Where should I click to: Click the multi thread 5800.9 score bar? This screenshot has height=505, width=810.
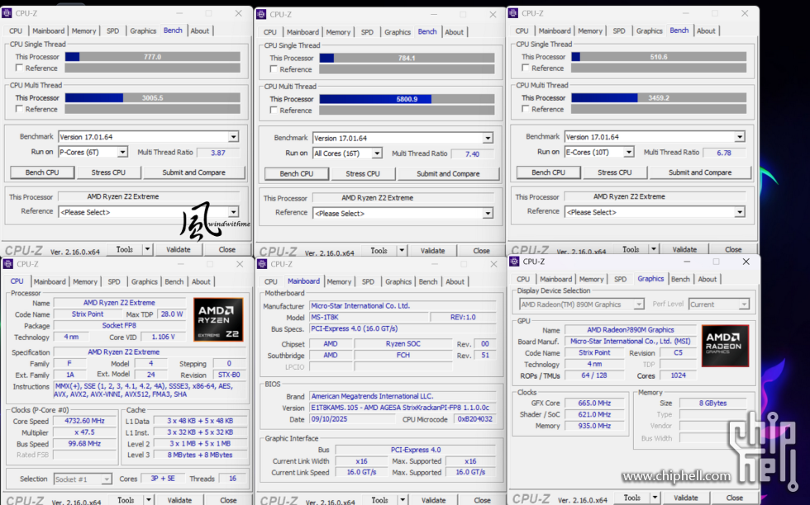407,99
